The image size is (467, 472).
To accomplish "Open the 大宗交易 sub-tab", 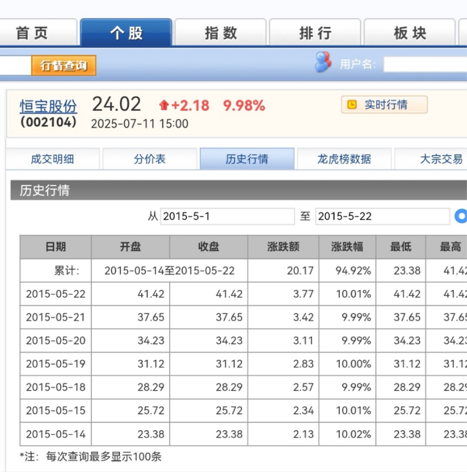I will point(431,159).
